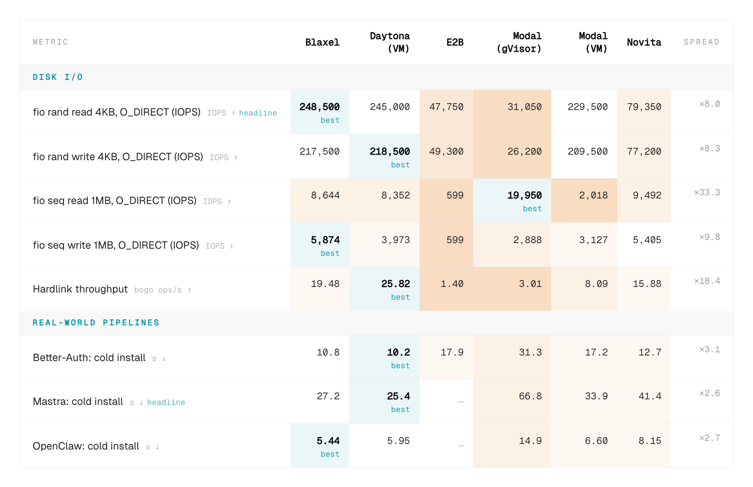This screenshot has height=487, width=753.
Task: Click the Blaxel column header
Action: [x=322, y=42]
